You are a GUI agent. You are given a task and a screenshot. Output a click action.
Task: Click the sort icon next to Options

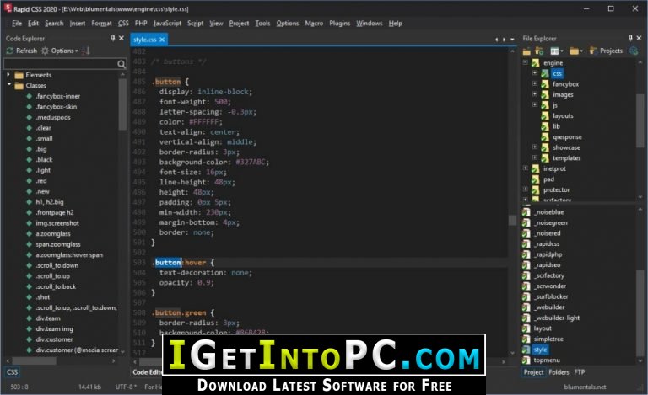(86, 51)
